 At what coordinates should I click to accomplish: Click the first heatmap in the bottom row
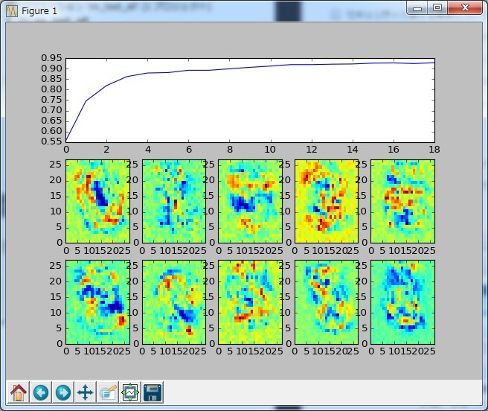[97, 302]
